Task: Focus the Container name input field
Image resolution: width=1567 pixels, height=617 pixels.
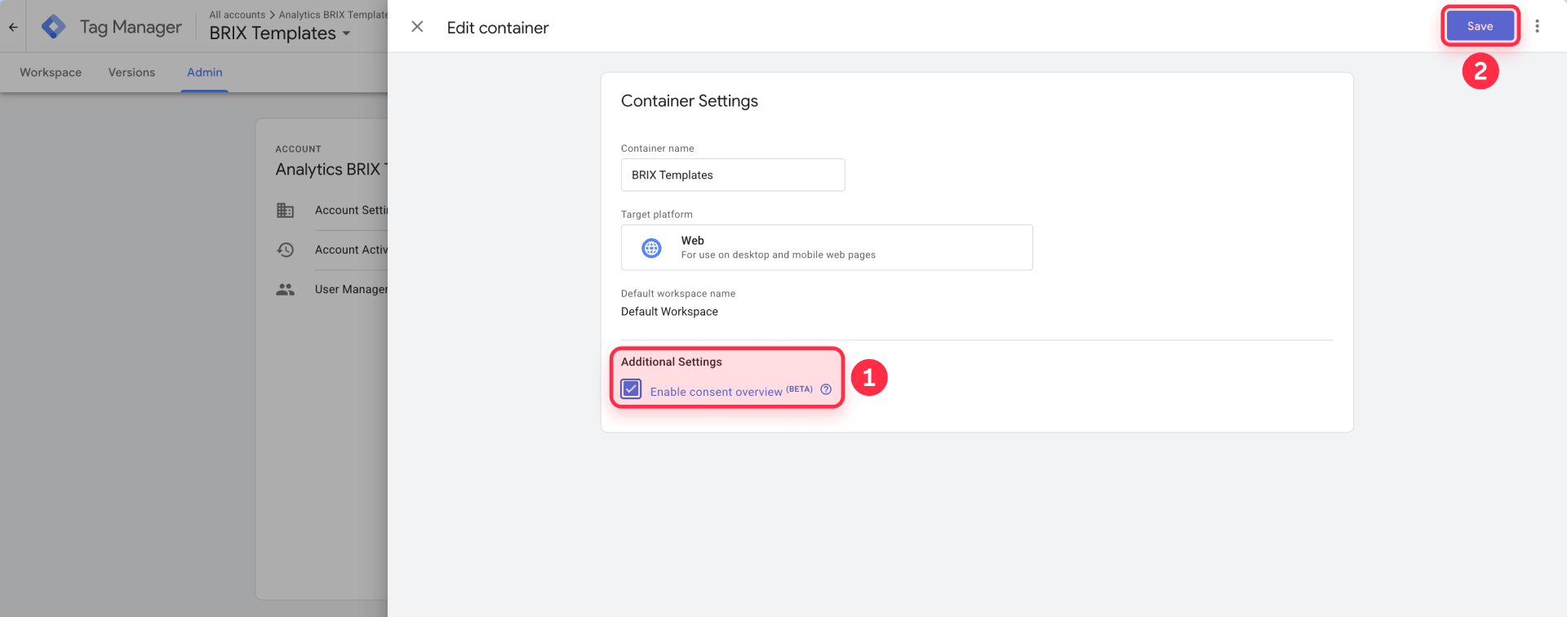Action: pyautogui.click(x=733, y=175)
